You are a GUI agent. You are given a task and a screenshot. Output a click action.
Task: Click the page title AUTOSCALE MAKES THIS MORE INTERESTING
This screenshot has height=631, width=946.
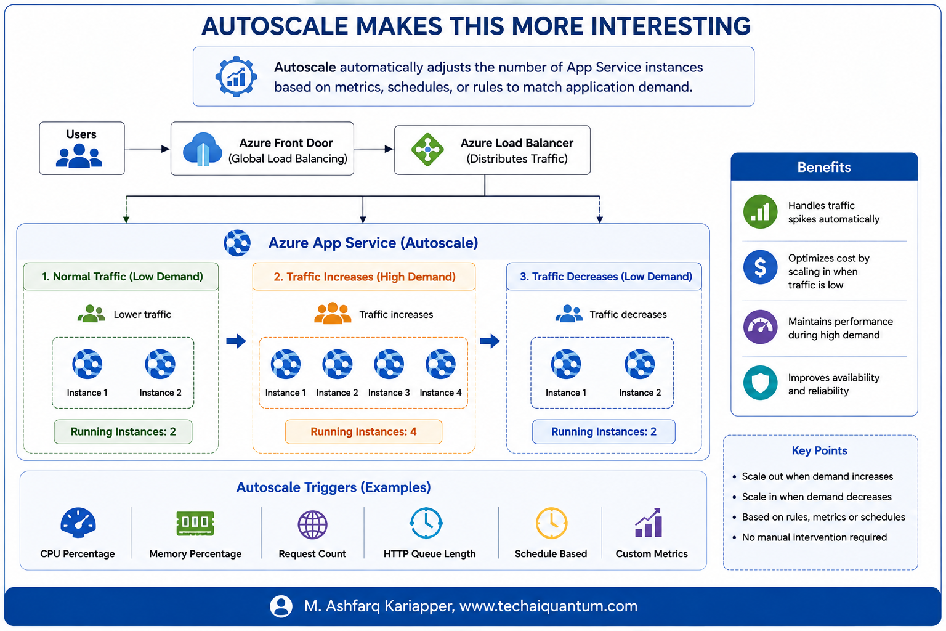476,26
